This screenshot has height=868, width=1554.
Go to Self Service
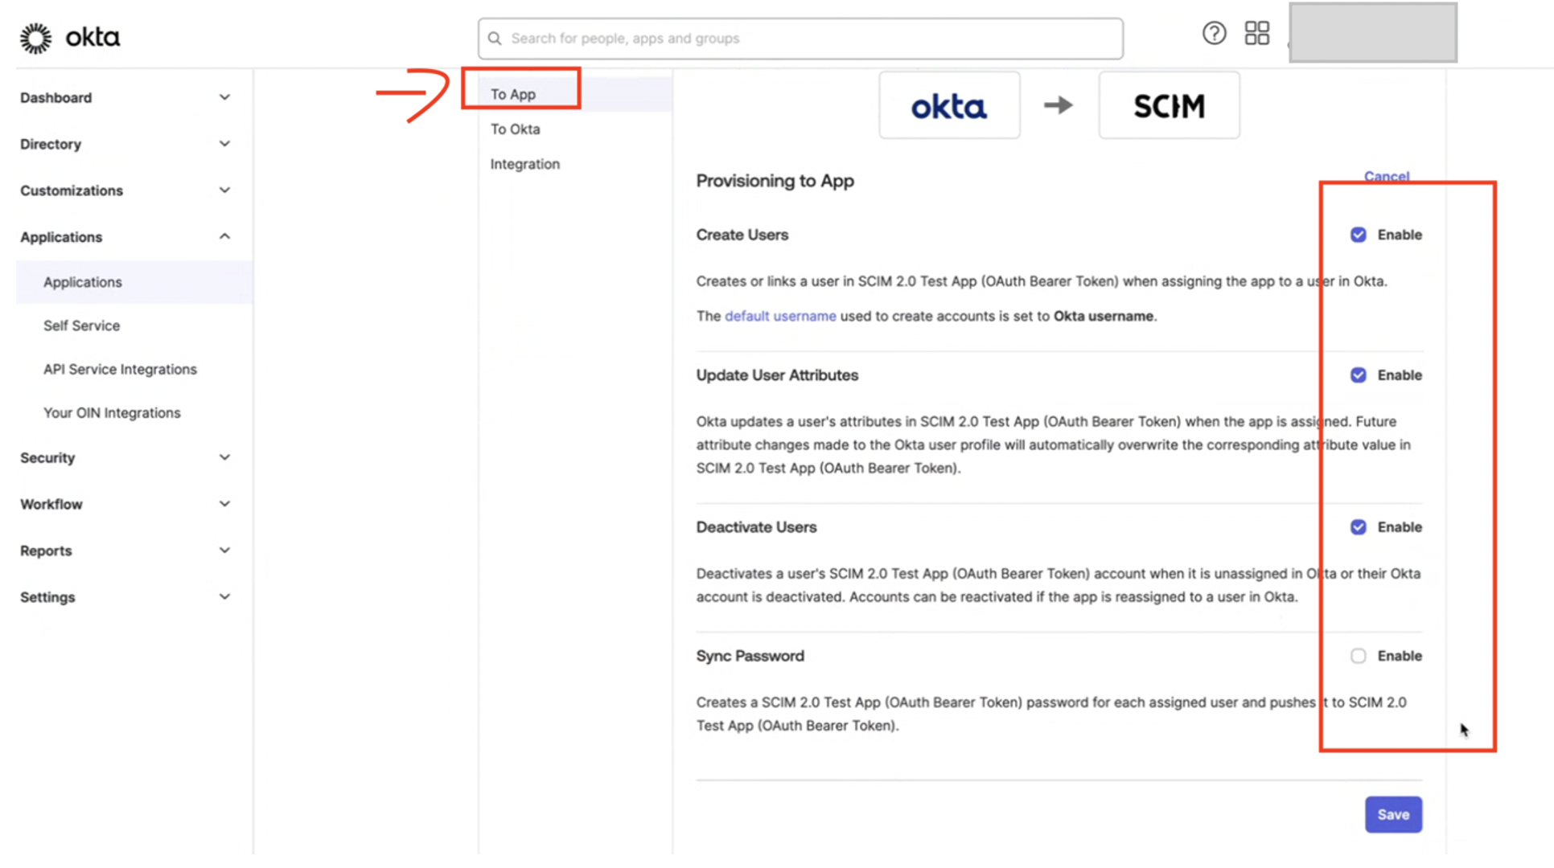click(x=81, y=325)
